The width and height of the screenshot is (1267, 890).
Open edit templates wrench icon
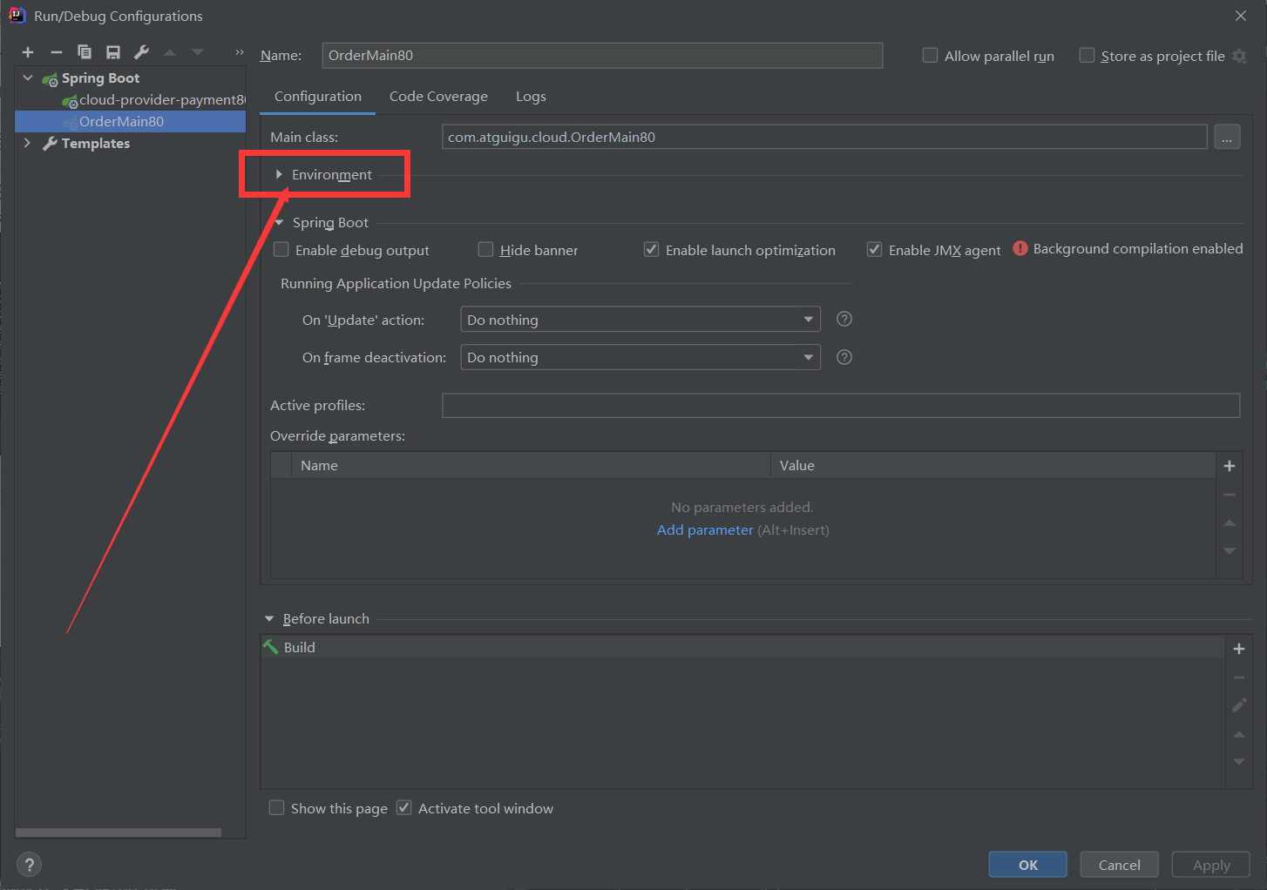pyautogui.click(x=142, y=52)
